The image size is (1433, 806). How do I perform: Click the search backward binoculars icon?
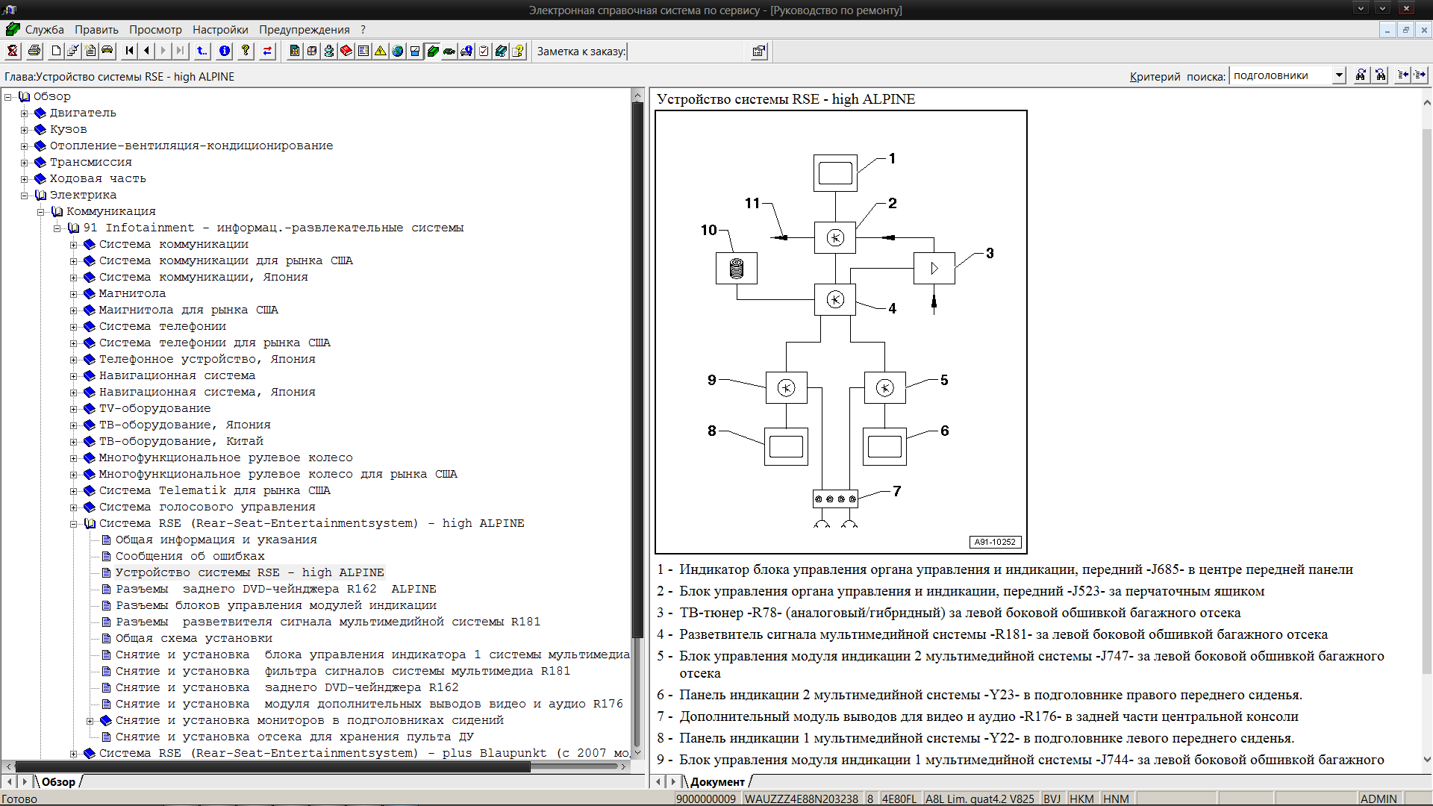coord(1381,75)
